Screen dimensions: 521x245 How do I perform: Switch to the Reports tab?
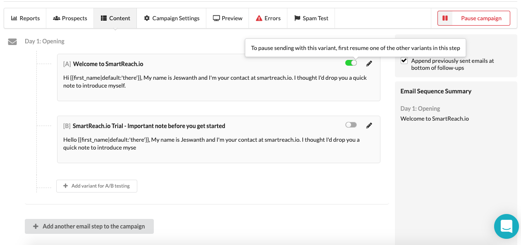(x=25, y=18)
